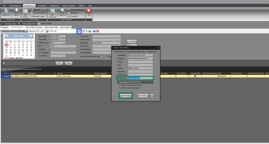Click the Work Orders ribbon icon

[25, 13]
